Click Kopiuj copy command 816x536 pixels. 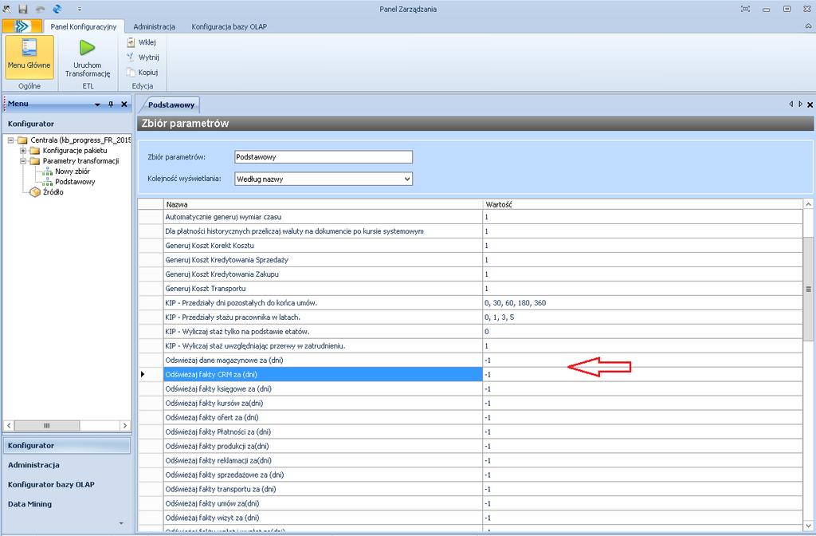click(143, 73)
